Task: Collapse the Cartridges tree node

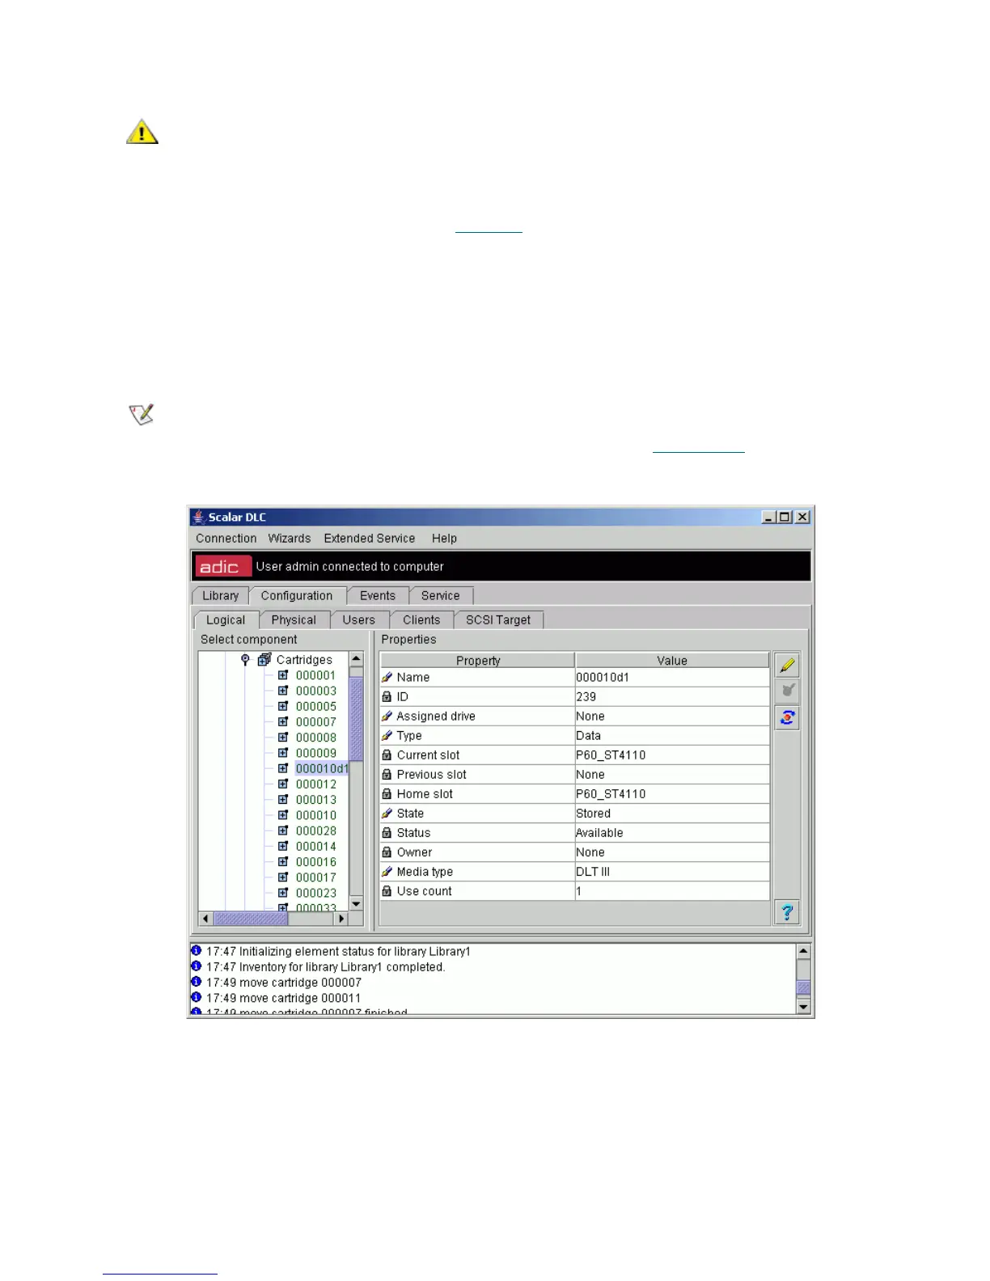Action: click(245, 660)
